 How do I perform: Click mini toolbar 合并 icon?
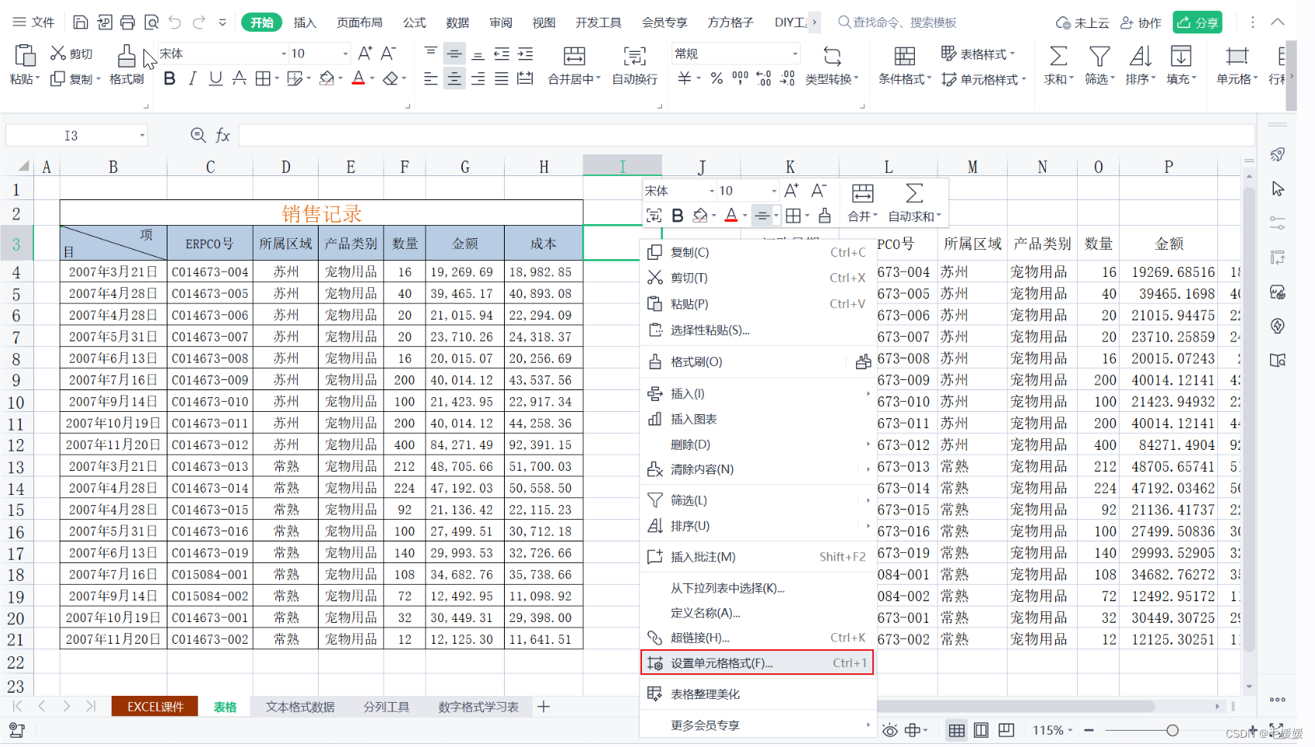(x=862, y=193)
